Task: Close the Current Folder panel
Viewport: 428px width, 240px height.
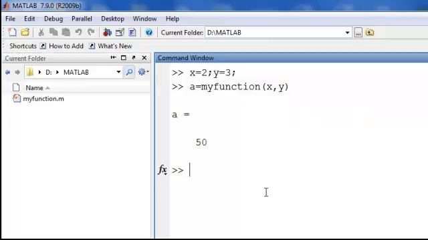Action: [x=144, y=58]
